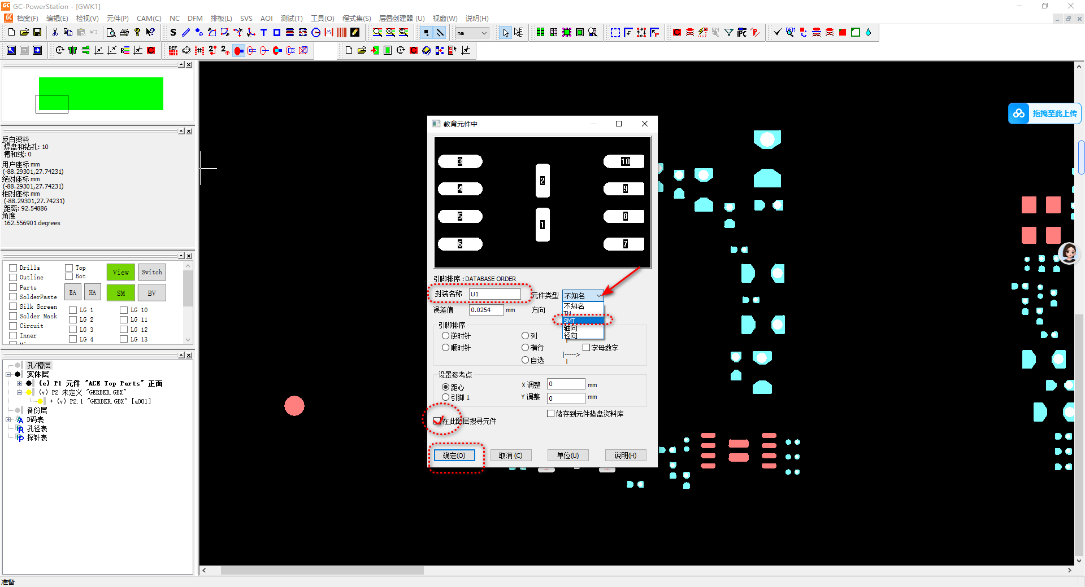Click the 说明(H) dialog button
The width and height of the screenshot is (1085, 587).
626,455
